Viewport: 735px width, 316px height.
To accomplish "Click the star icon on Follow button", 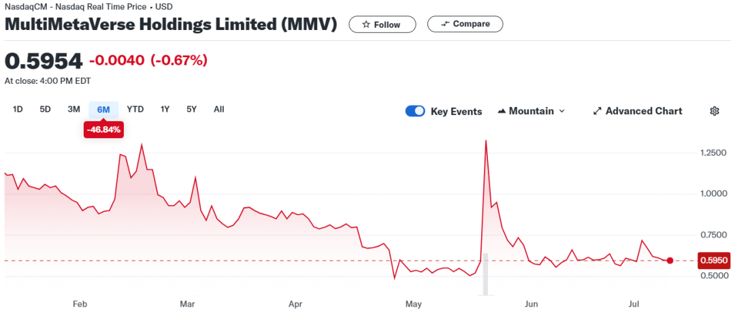I will pos(366,25).
